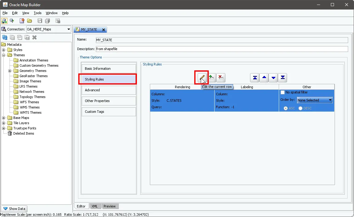The image size is (354, 217).
Task: Click the theme icon on the MY_STATE tab
Action: 78,30
